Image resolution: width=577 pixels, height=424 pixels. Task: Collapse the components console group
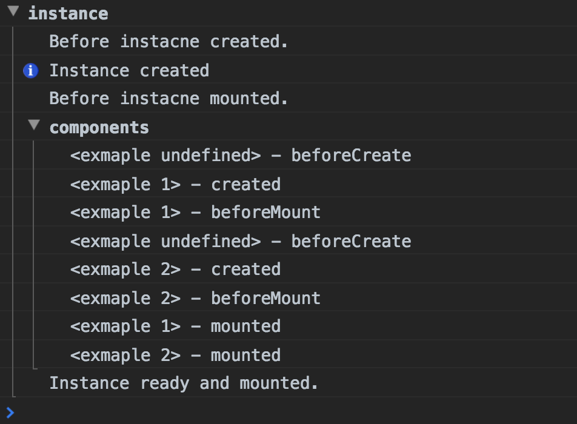tap(35, 127)
